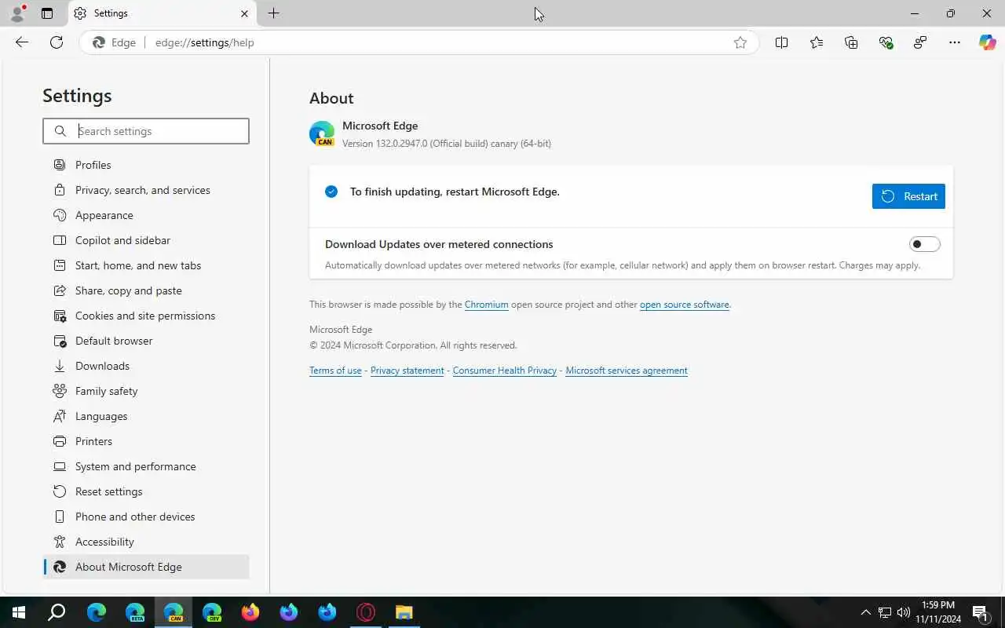Viewport: 1005px width, 628px height.
Task: Open Appearance settings section
Action: [146, 215]
